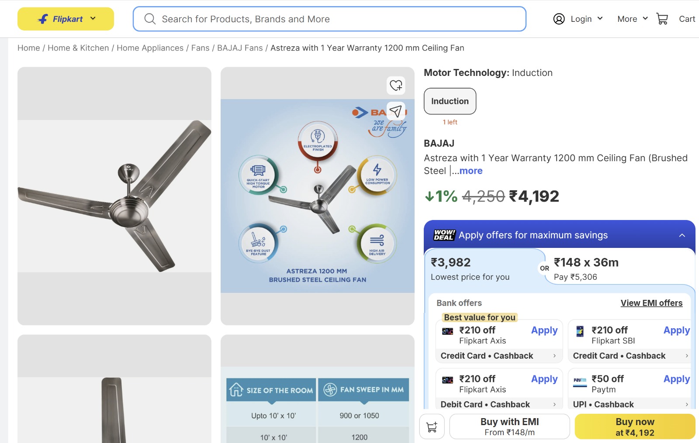The width and height of the screenshot is (699, 443).
Task: Navigate to BAJAJ Fans breadcrumb
Action: coord(240,48)
